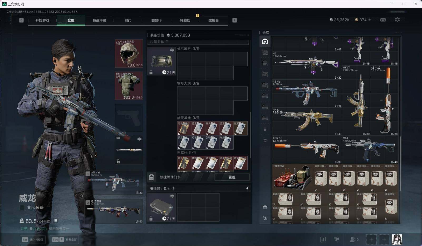This screenshot has height=246, width=422.
Task: Click the stacked layers icon in warehouse sidebar
Action: click(265, 207)
